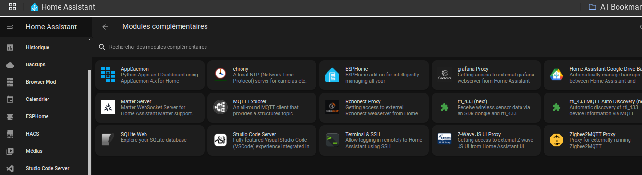642x175 pixels.
Task: Open the Terminal & SSH icon
Action: (332, 139)
